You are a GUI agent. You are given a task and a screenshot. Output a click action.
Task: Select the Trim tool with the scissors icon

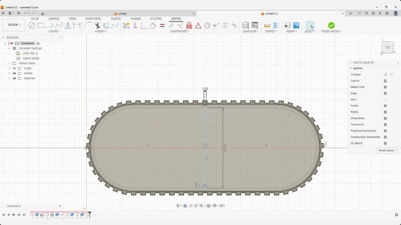point(97,25)
